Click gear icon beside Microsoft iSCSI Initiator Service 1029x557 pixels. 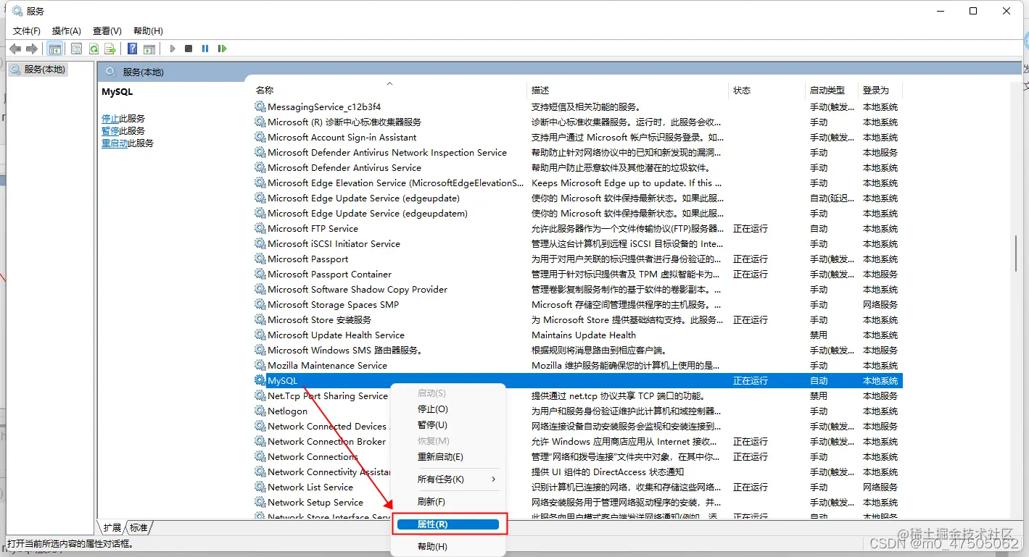pos(260,243)
